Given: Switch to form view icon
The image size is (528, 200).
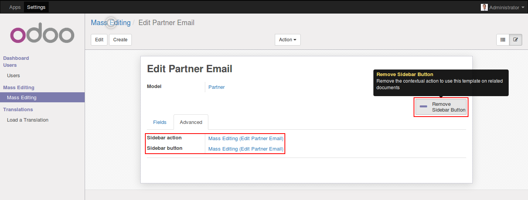Looking at the screenshot, I should click(516, 40).
